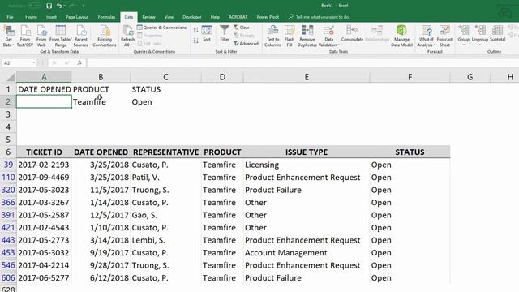
Task: Open Queries & Connections pane
Action: 162,28
